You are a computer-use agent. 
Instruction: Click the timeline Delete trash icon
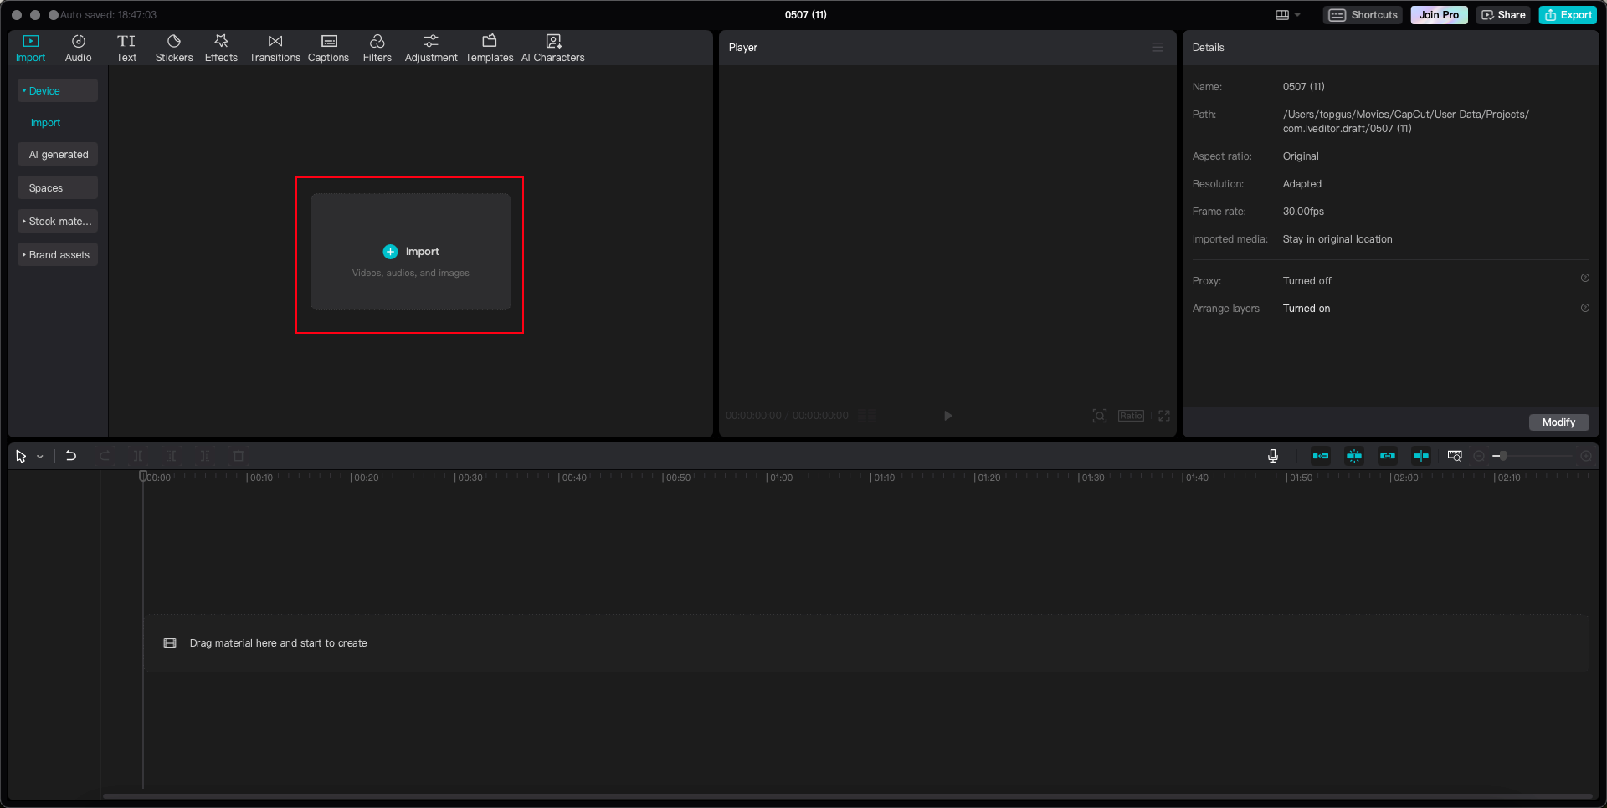[239, 456]
